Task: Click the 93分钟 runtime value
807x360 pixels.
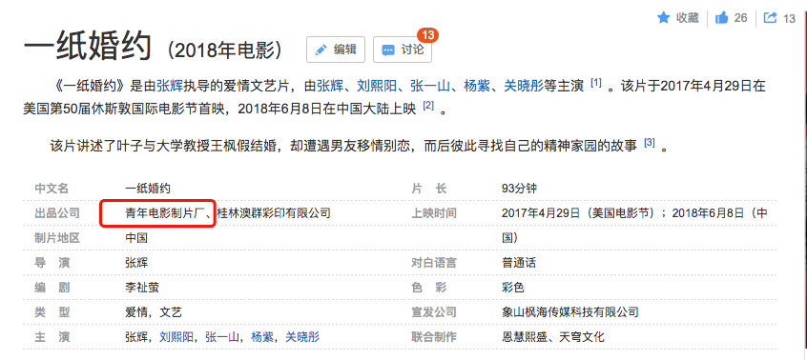Action: pos(519,189)
